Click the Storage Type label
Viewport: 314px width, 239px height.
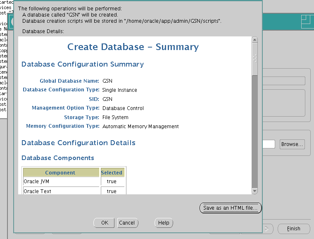pyautogui.click(x=81, y=117)
